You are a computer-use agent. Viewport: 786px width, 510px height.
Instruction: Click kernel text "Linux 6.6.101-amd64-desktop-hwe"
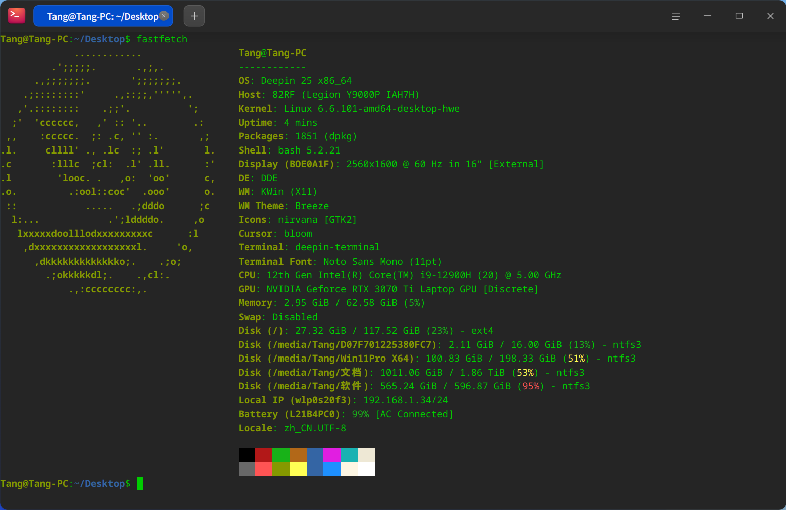[372, 109]
